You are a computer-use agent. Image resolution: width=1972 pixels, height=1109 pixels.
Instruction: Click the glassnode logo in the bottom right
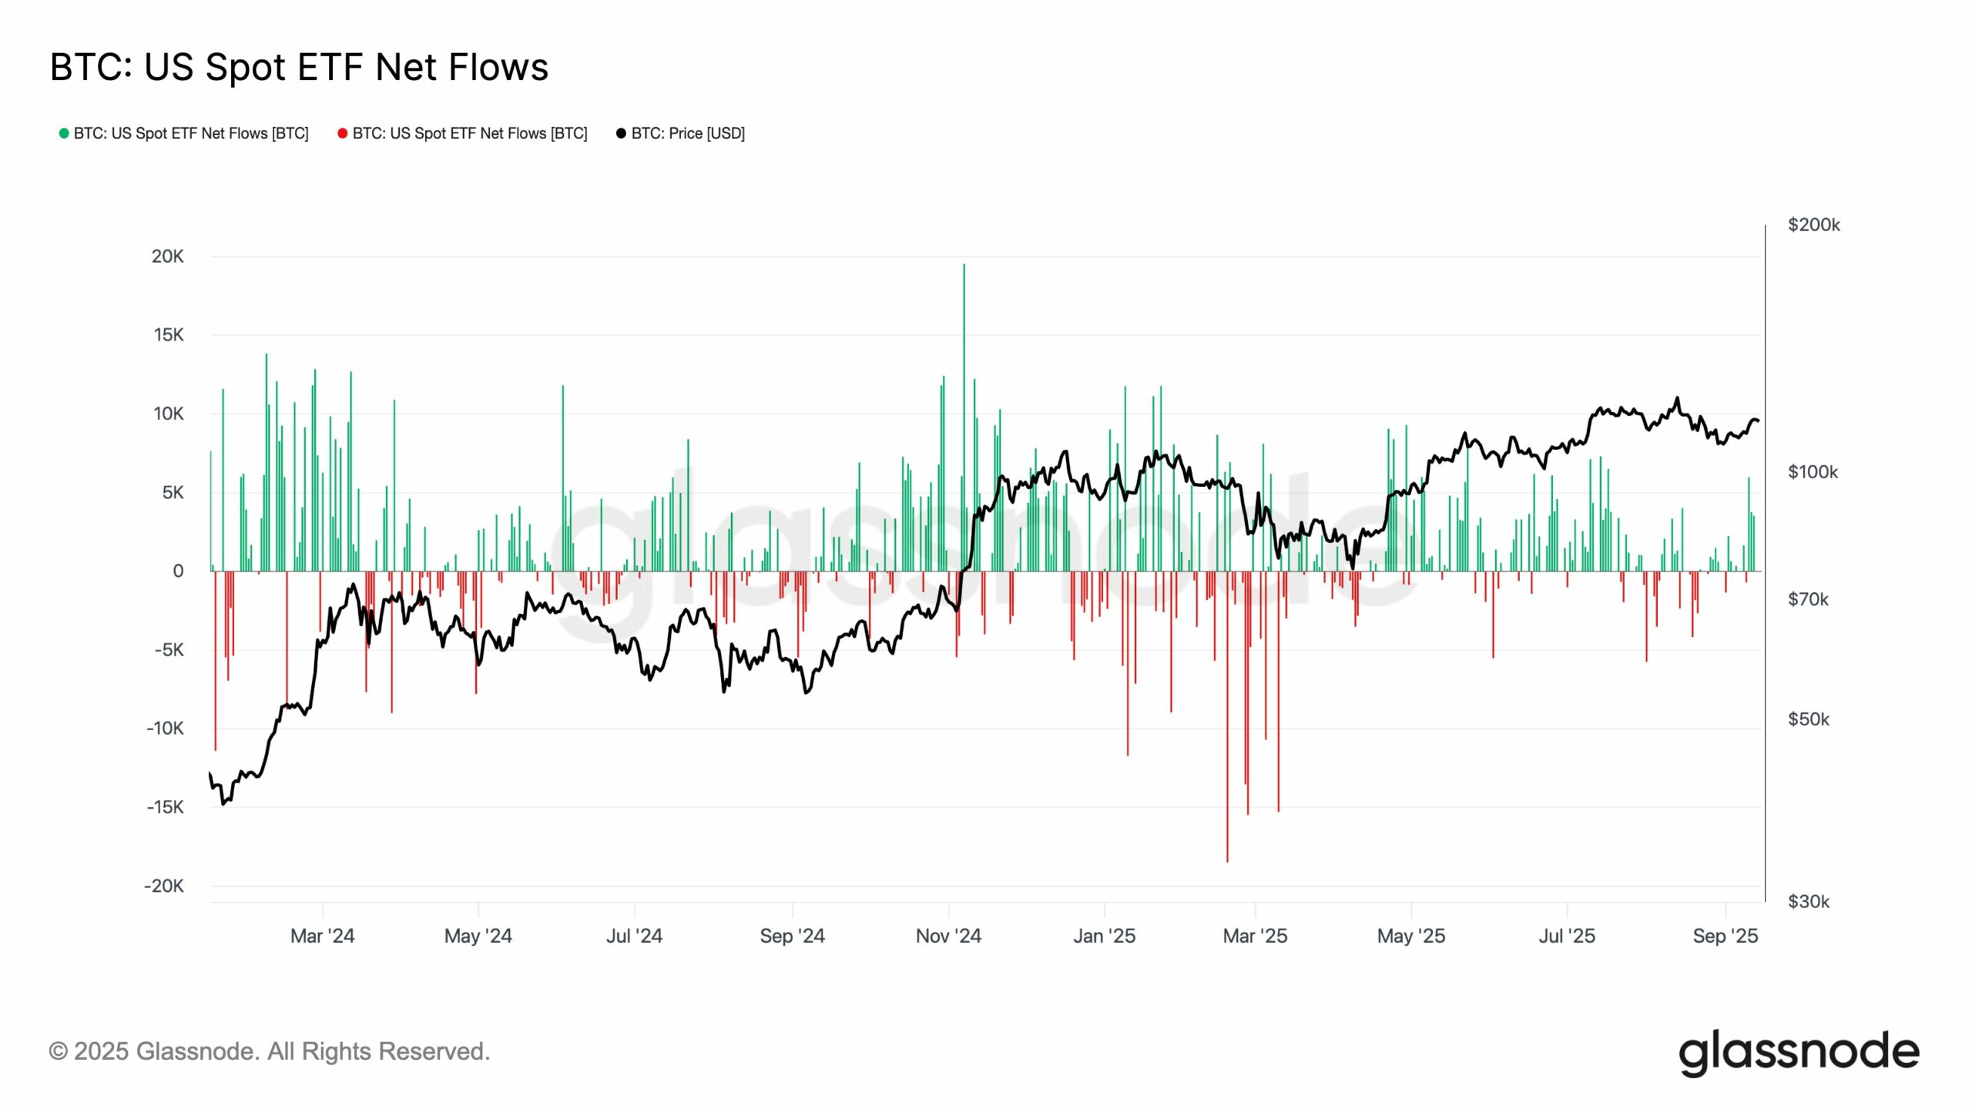[1799, 1052]
